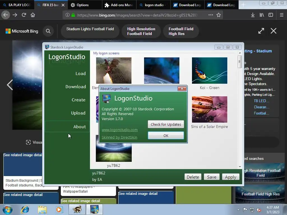Screen dimensions: 287x215
Task: Click the muted volume tray icon
Action: click(259, 210)
